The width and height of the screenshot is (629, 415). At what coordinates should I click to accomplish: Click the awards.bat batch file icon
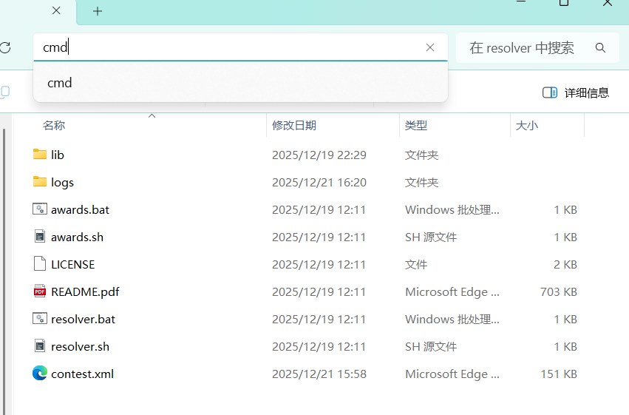click(x=40, y=209)
